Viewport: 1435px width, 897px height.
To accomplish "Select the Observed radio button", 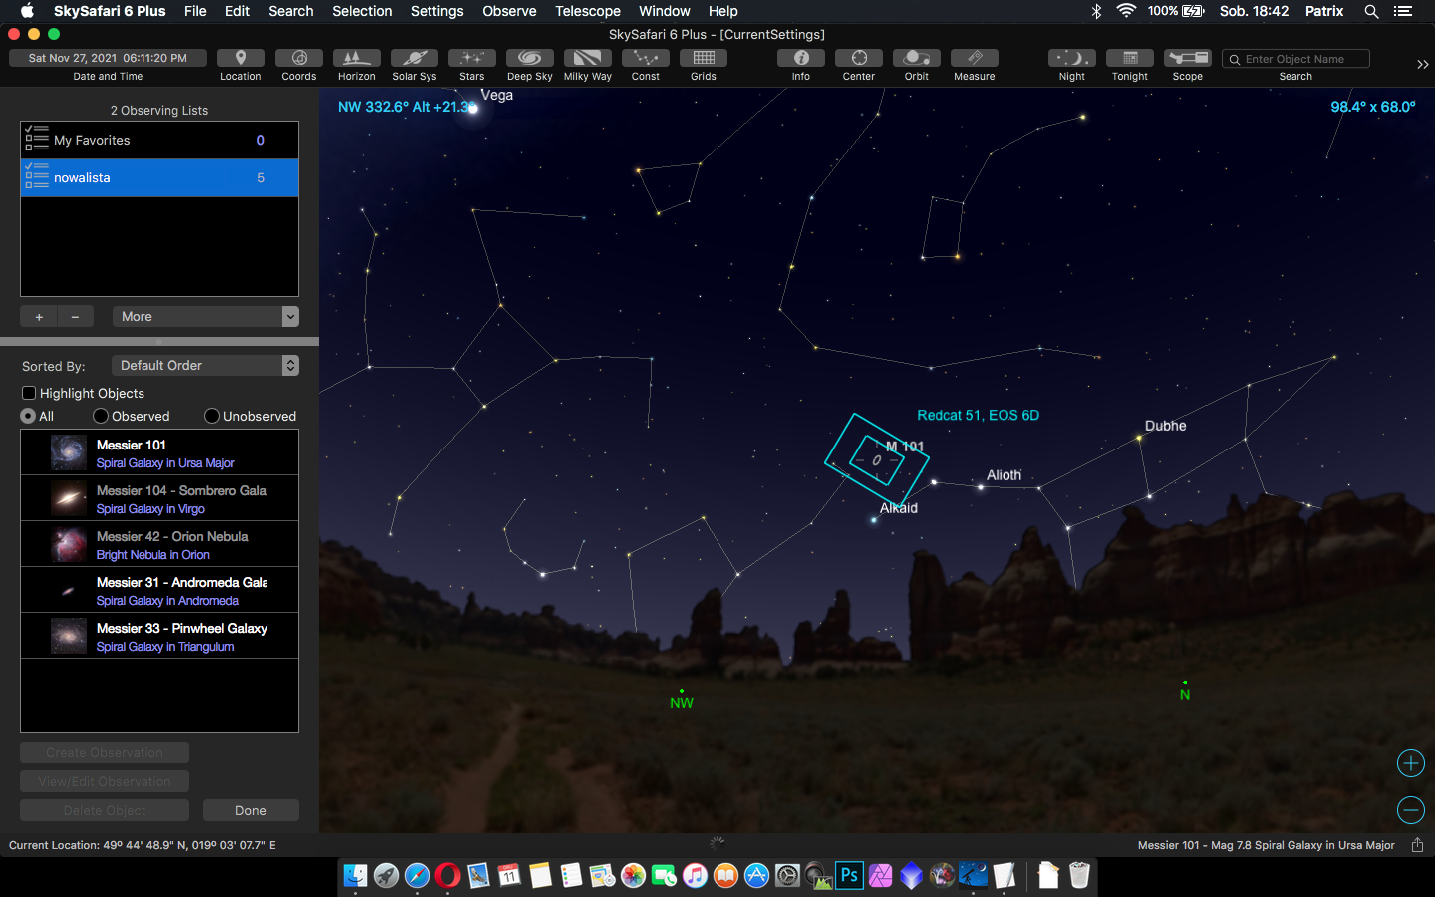I will click(101, 416).
